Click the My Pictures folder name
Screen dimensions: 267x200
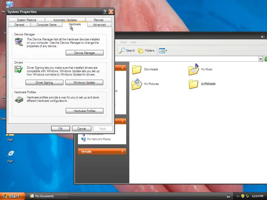click(x=151, y=84)
